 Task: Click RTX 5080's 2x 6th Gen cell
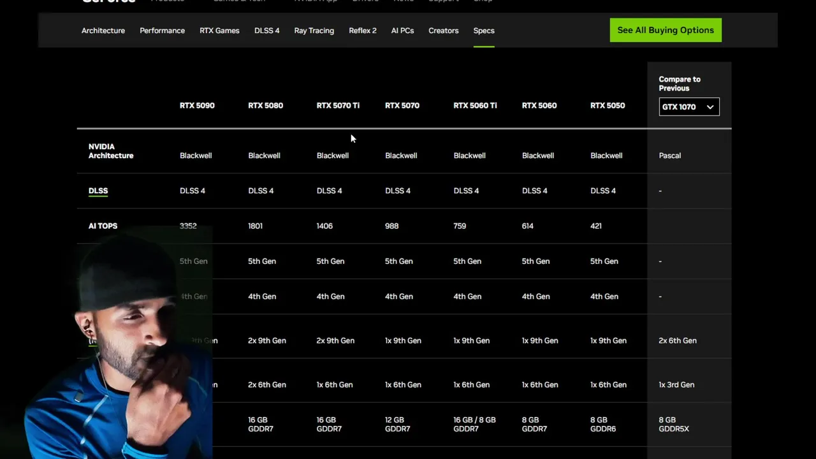click(x=267, y=384)
